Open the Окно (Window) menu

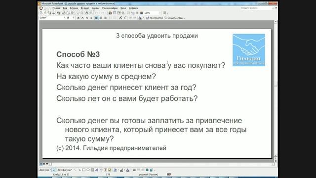click(123, 8)
